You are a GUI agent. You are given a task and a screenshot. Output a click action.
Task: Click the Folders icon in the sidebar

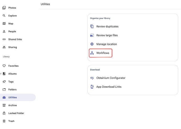pyautogui.click(x=4, y=90)
